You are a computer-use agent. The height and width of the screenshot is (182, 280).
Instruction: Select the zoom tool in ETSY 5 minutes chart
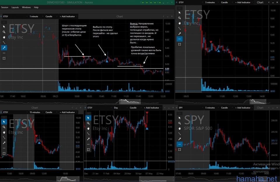click(179, 18)
